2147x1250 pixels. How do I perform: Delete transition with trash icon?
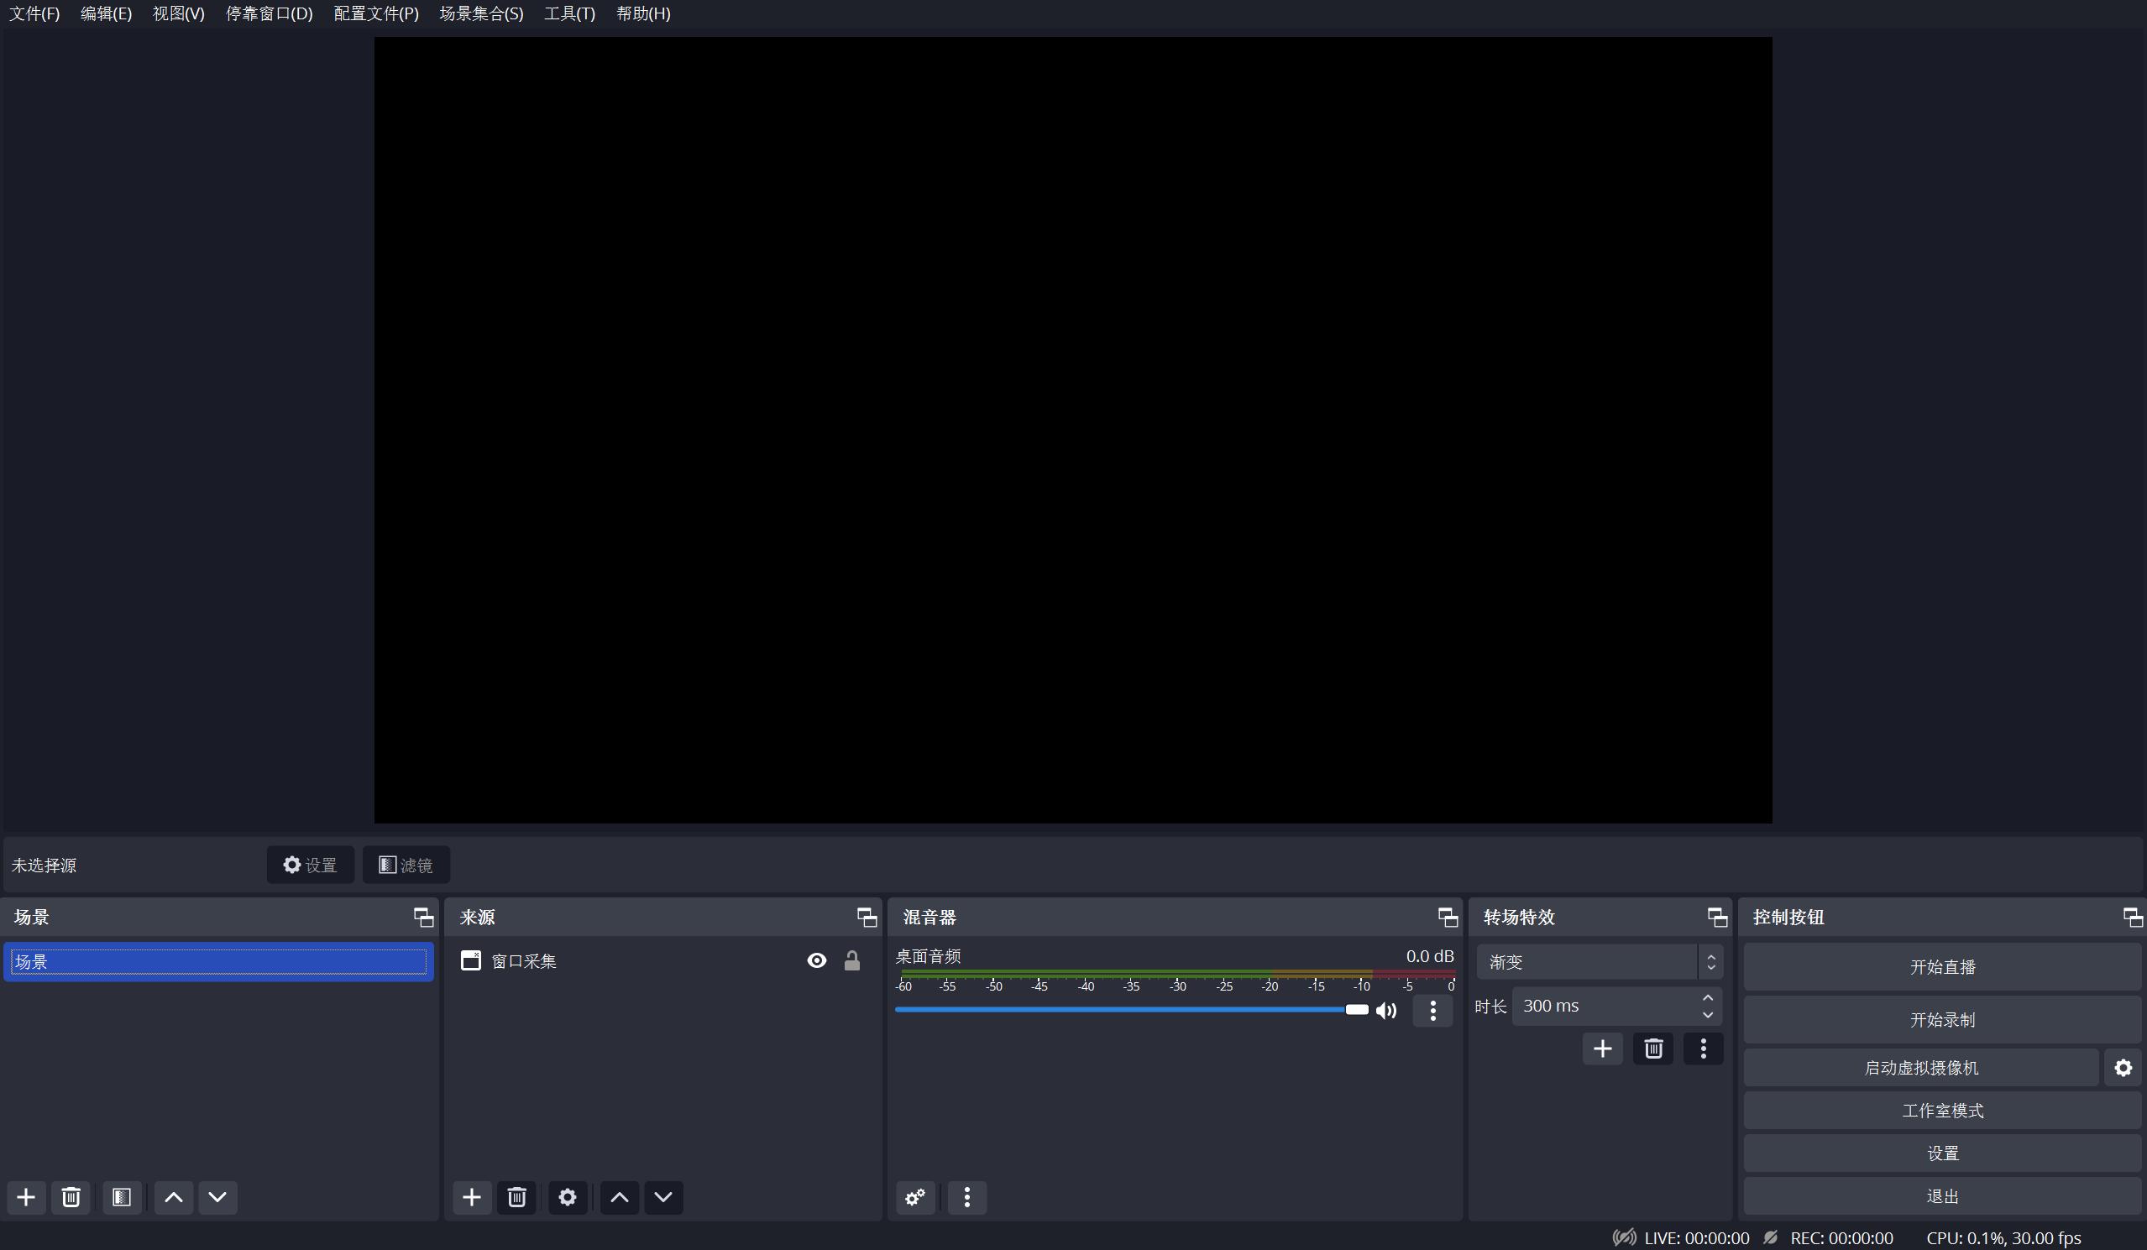click(x=1652, y=1048)
